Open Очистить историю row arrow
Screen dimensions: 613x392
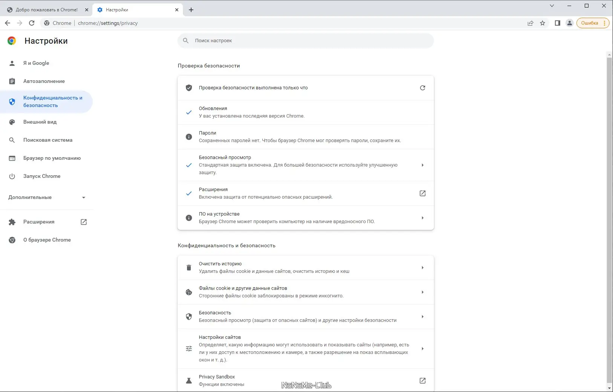click(x=423, y=268)
